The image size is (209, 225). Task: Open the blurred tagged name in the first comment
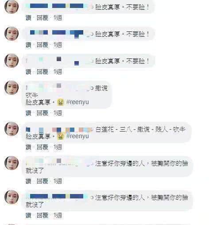(58, 6)
